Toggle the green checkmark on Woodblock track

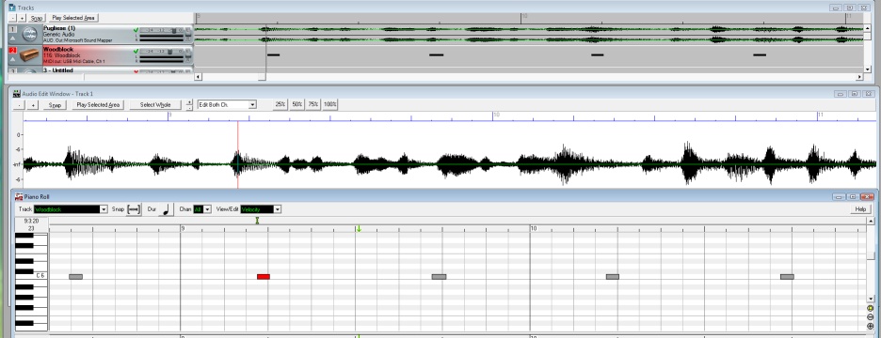point(136,51)
